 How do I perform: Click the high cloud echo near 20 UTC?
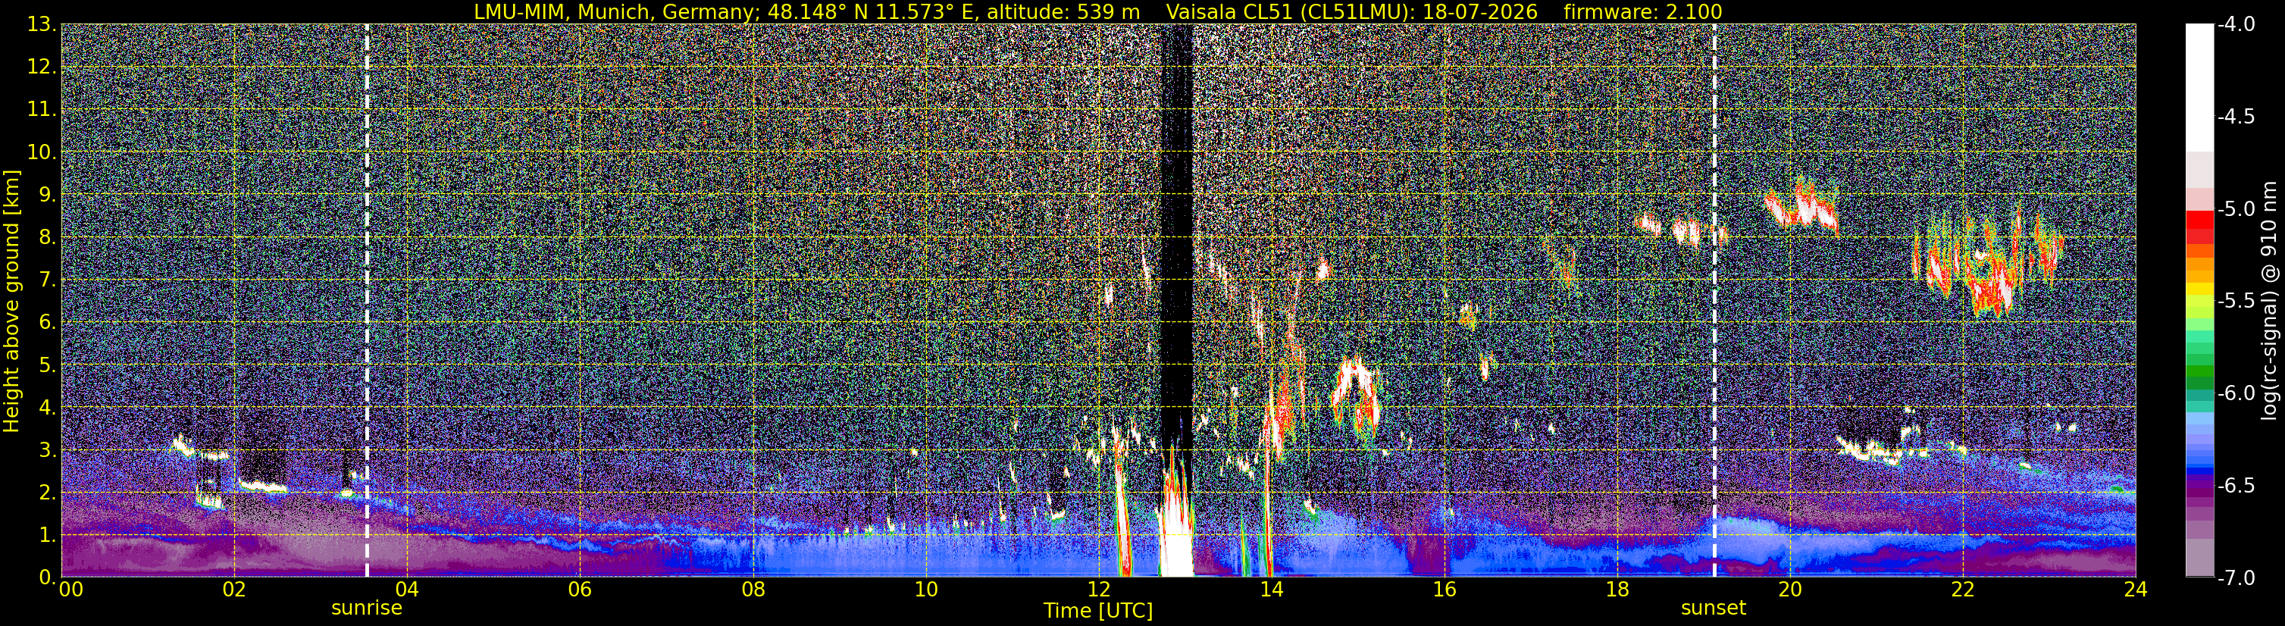pyautogui.click(x=1801, y=208)
